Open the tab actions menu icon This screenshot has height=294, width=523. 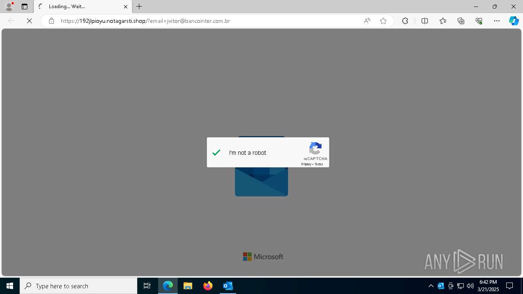coord(25,7)
